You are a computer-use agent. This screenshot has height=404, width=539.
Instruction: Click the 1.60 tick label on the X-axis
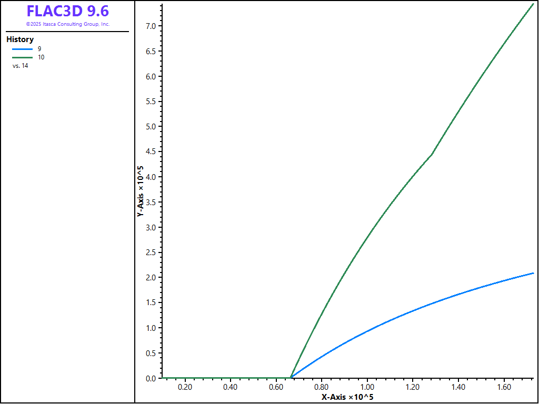504,387
